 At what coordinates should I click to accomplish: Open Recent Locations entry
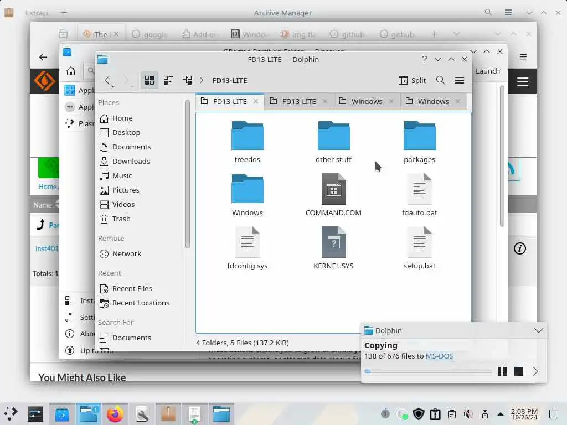click(140, 303)
